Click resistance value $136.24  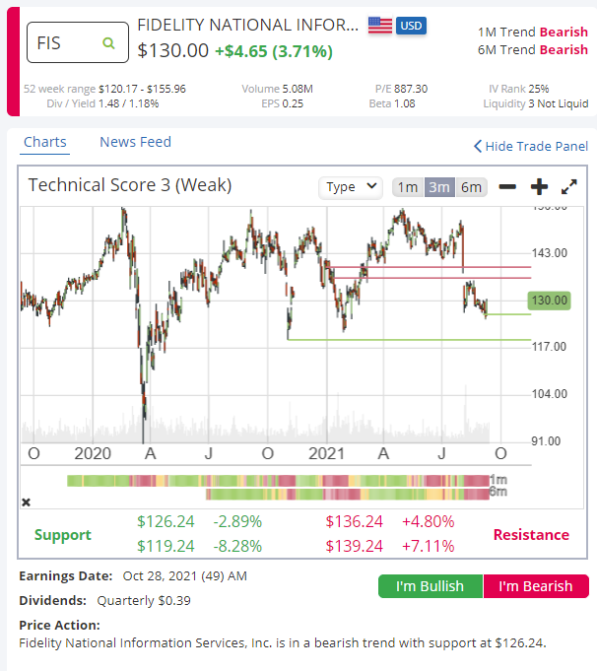[x=354, y=521]
